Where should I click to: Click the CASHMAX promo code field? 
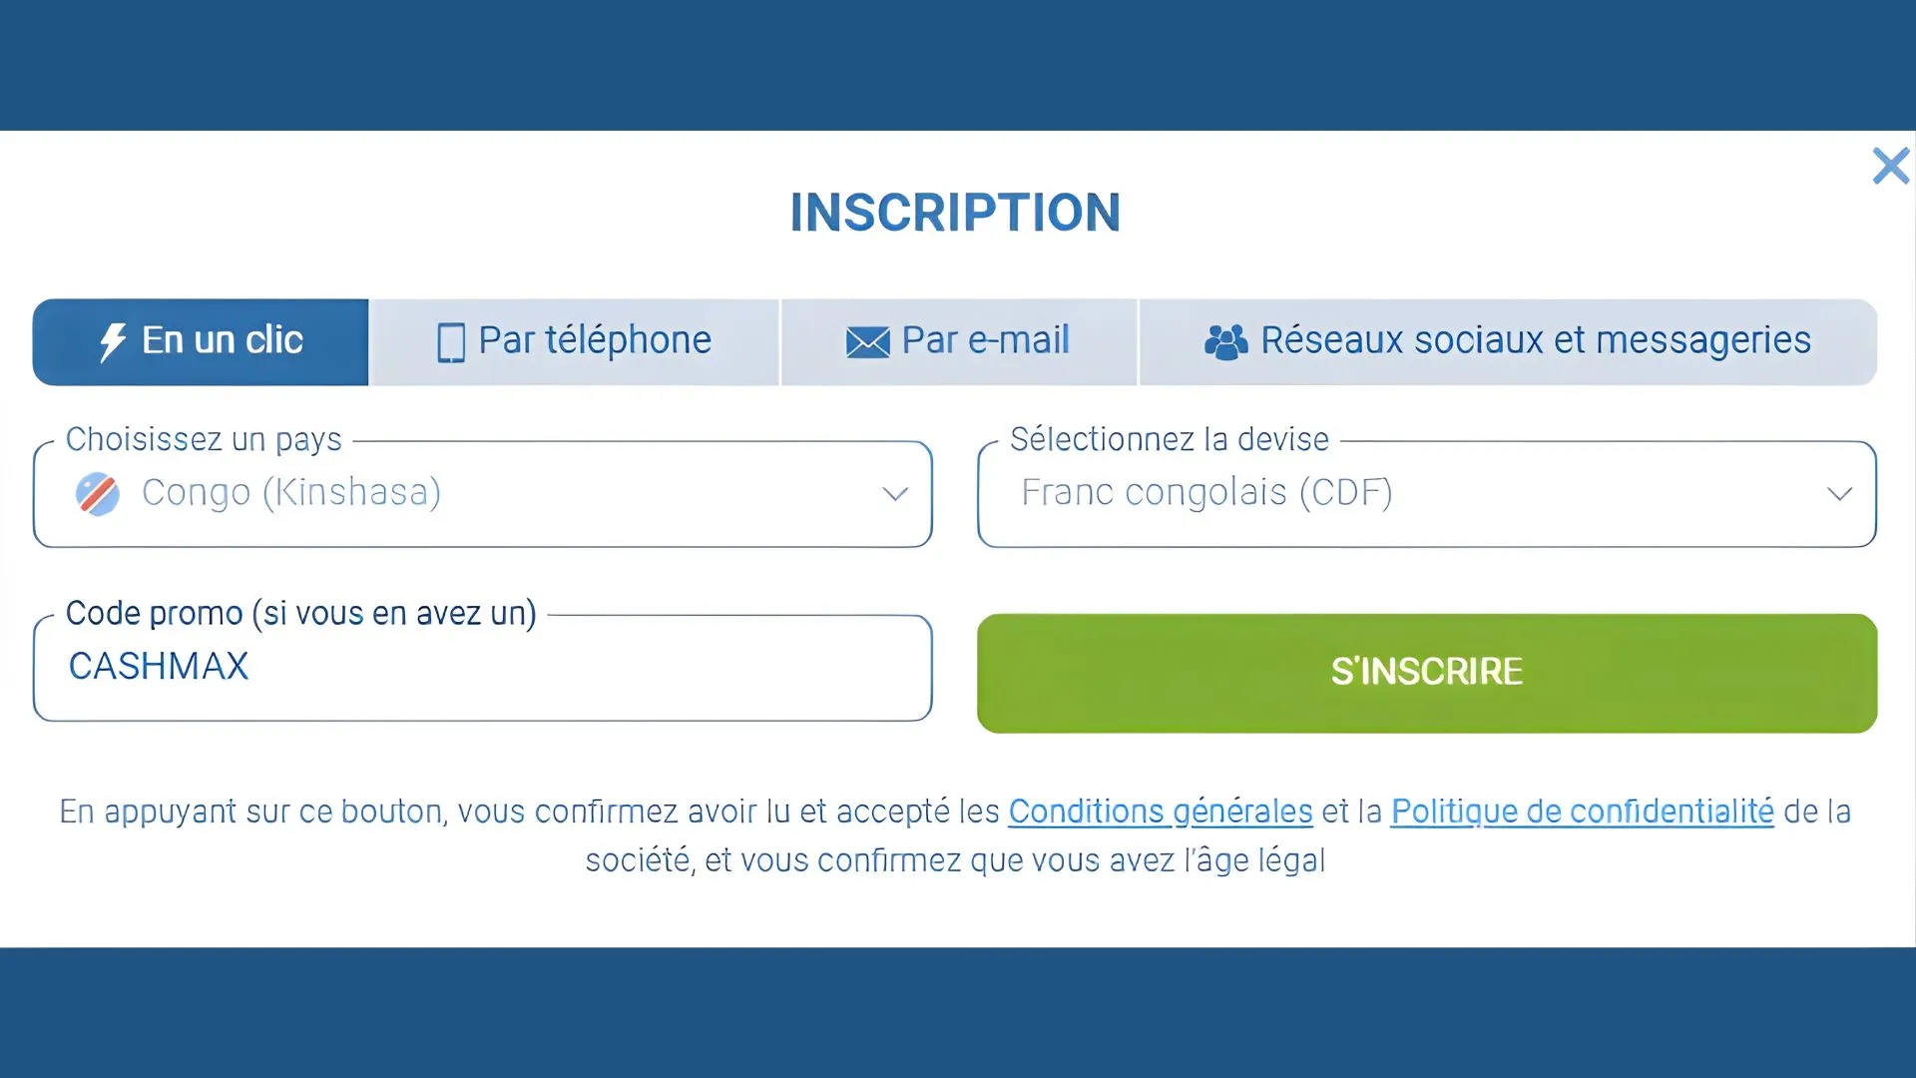tap(482, 667)
